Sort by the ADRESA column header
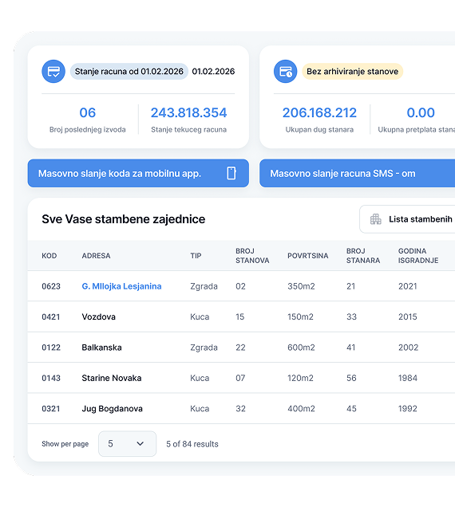The width and height of the screenshot is (455, 507). point(96,256)
